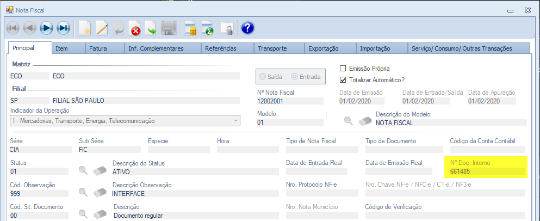
Task: Create a new nota fiscal document
Action: [x=85, y=28]
